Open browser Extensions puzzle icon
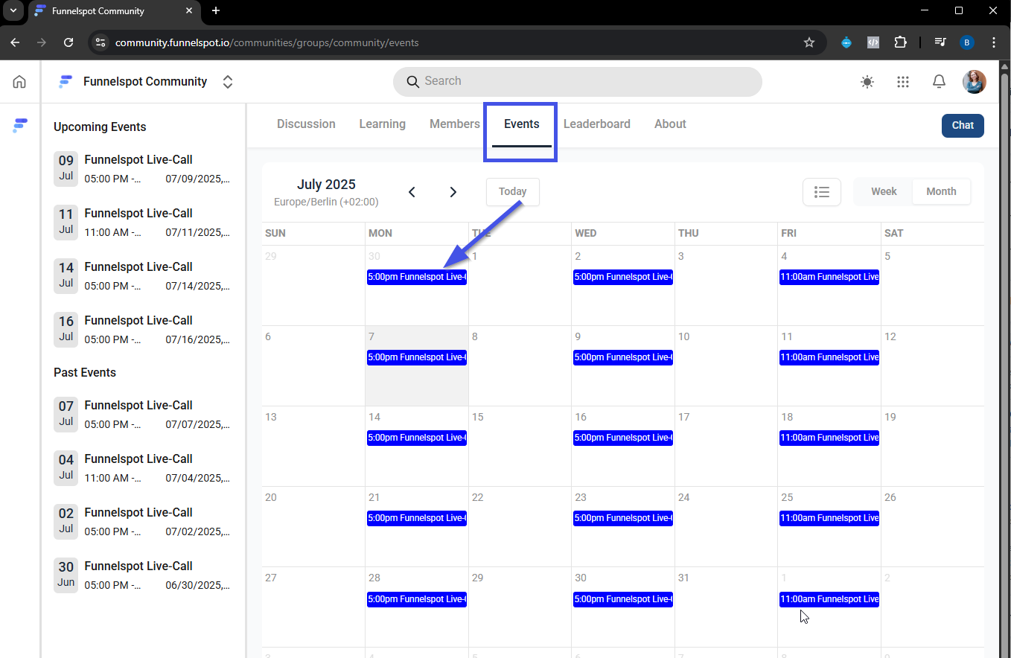Image resolution: width=1011 pixels, height=658 pixels. (x=901, y=42)
